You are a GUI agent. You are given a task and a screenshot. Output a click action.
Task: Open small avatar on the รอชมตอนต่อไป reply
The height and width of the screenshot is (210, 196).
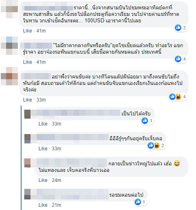(27, 194)
